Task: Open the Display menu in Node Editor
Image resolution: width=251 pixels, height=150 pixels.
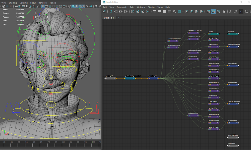Action: click(151, 7)
